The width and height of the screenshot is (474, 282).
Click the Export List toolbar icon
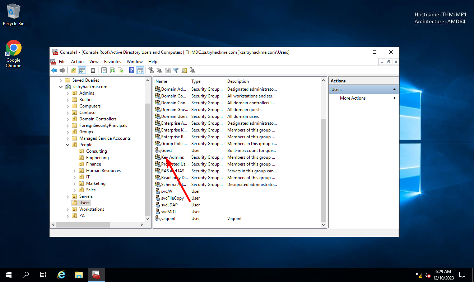pos(121,71)
